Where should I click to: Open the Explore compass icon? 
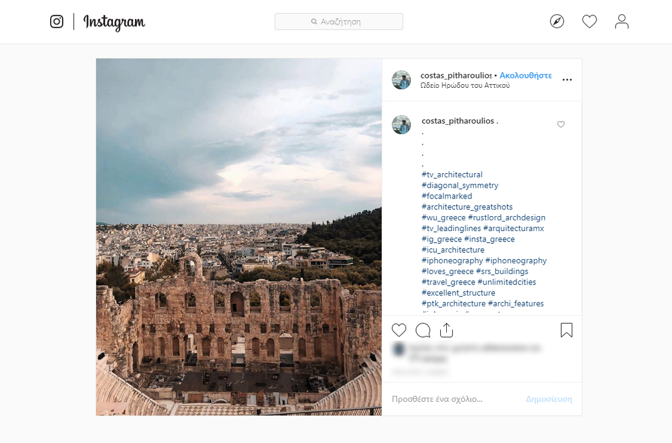click(556, 22)
